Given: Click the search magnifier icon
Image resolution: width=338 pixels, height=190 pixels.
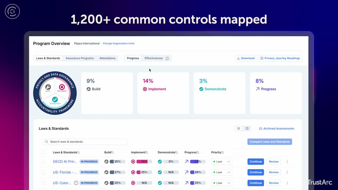Looking at the screenshot, I should (46, 142).
